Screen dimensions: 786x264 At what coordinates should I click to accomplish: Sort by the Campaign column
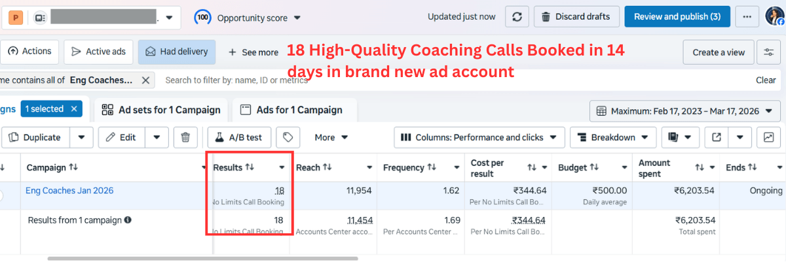click(x=73, y=167)
